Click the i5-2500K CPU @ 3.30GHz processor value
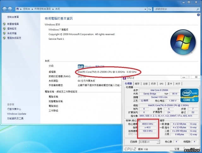 pyautogui.click(x=107, y=72)
